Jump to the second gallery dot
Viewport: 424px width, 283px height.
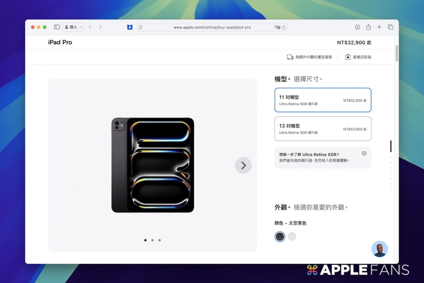point(152,240)
